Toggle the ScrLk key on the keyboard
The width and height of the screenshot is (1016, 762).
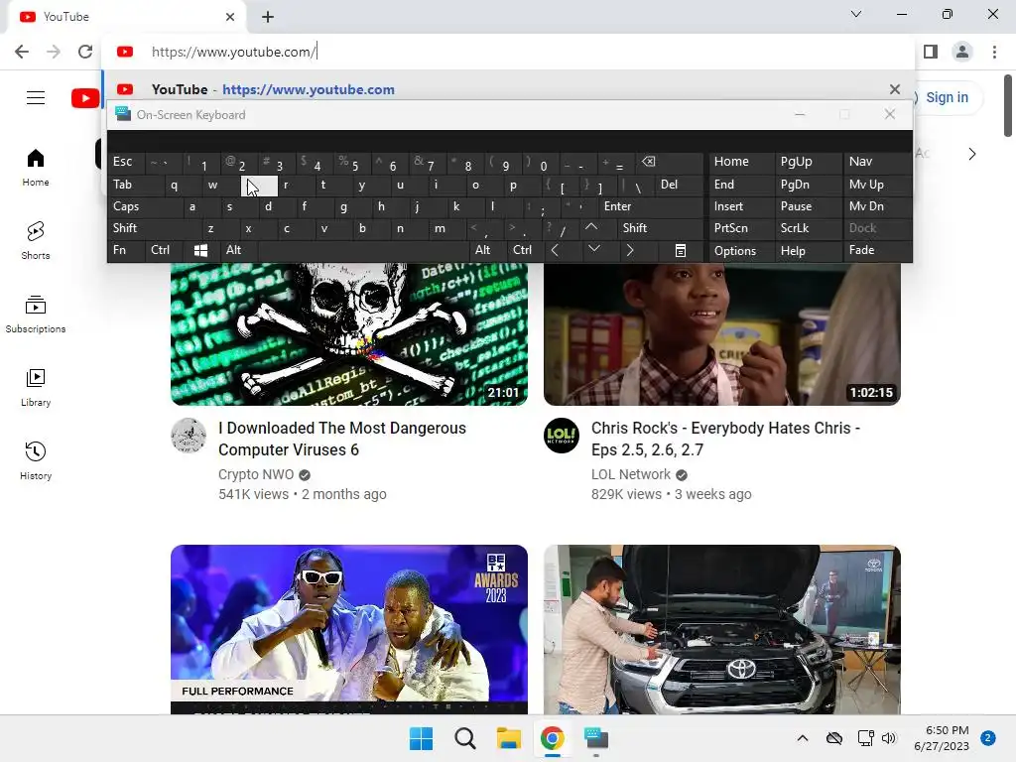point(808,228)
